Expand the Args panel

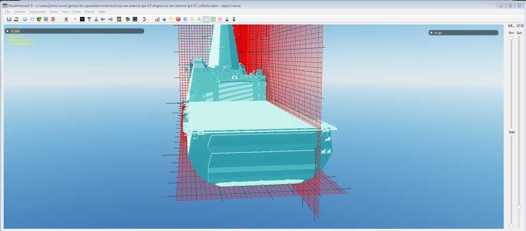pyautogui.click(x=432, y=33)
